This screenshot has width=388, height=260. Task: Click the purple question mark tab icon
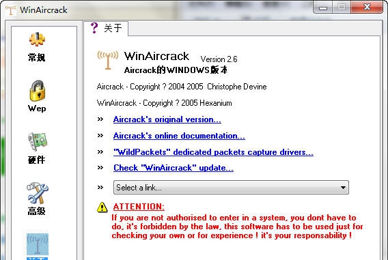[94, 28]
